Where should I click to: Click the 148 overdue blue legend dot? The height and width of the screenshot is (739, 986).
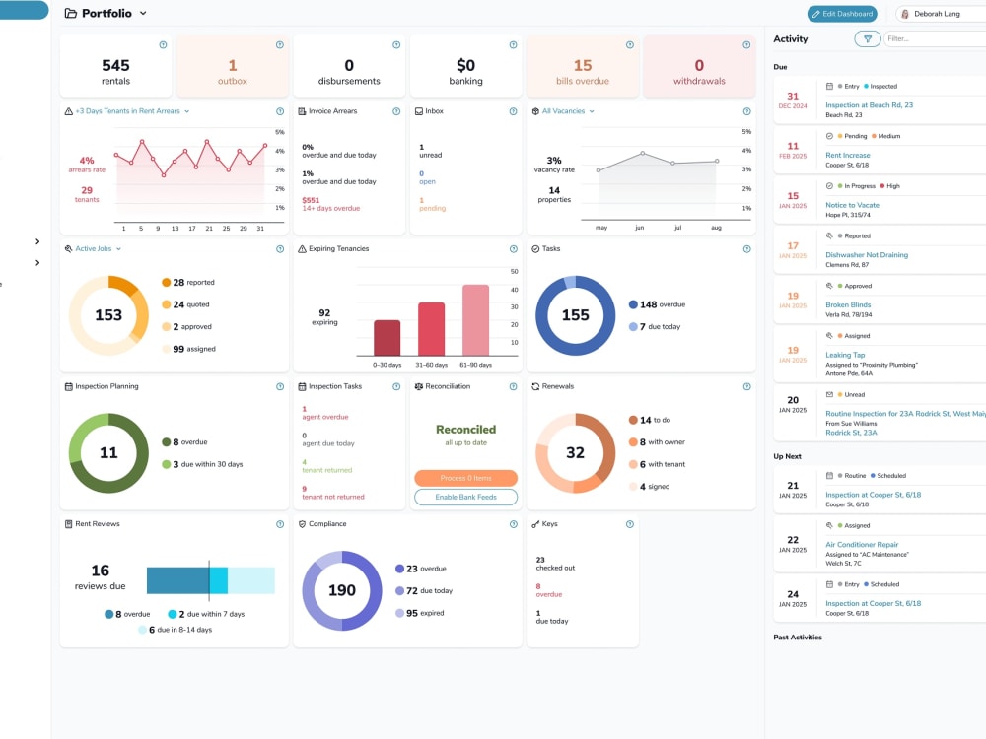point(633,304)
